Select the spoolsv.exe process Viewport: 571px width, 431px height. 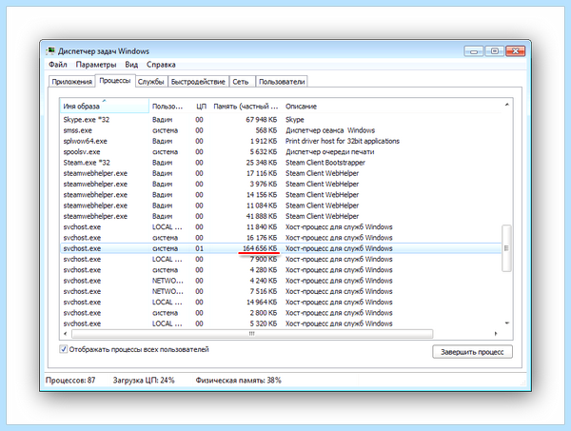click(281, 152)
